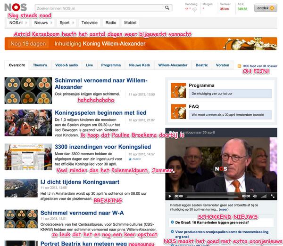Switch to the Programma tab
This screenshot has height=246, width=283.
pos(111,65)
